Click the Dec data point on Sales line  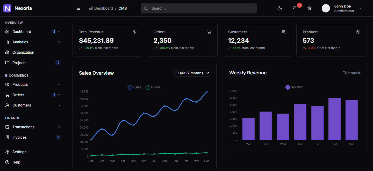point(206,92)
